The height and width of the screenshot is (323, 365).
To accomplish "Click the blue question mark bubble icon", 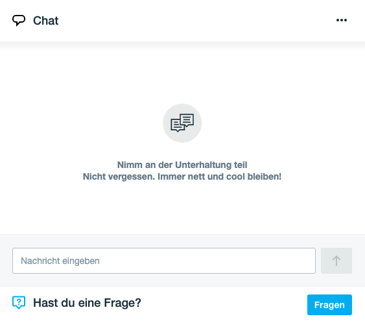I will 19,302.
